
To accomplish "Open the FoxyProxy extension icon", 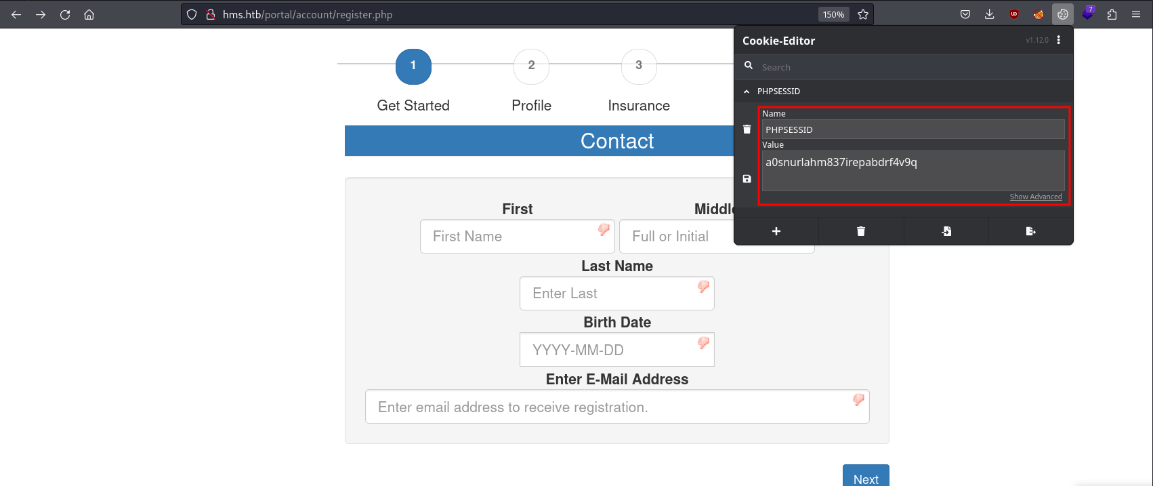I will pos(1039,14).
